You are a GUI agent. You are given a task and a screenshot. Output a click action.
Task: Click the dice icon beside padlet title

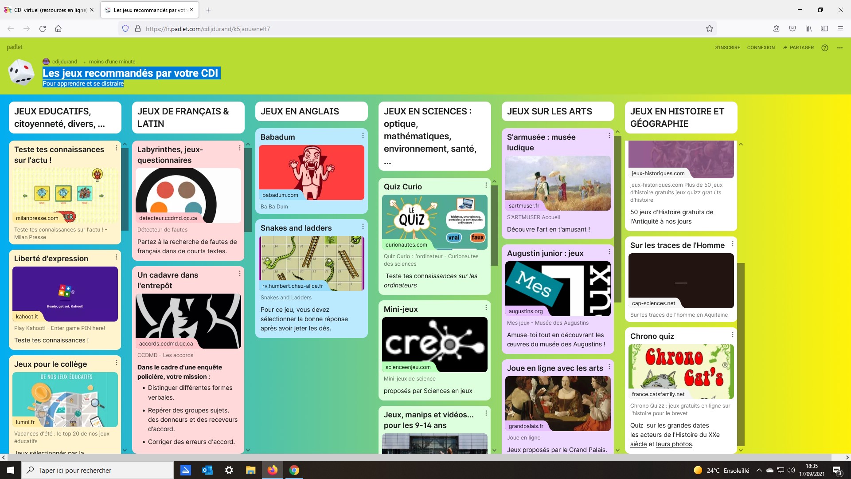tap(21, 72)
